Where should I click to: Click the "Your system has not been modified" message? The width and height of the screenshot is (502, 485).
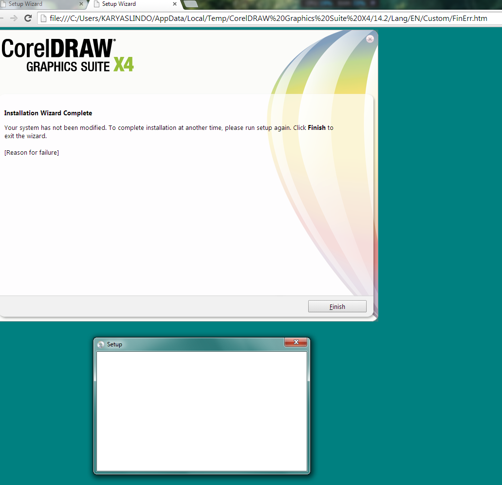point(169,132)
